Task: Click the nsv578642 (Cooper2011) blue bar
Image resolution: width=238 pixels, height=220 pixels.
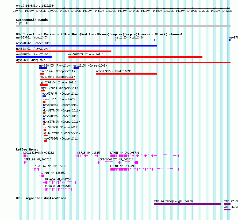Action: click(x=87, y=46)
